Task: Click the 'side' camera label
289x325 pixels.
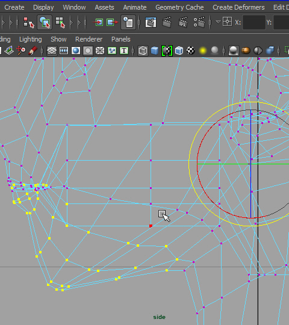Action: coord(159,317)
